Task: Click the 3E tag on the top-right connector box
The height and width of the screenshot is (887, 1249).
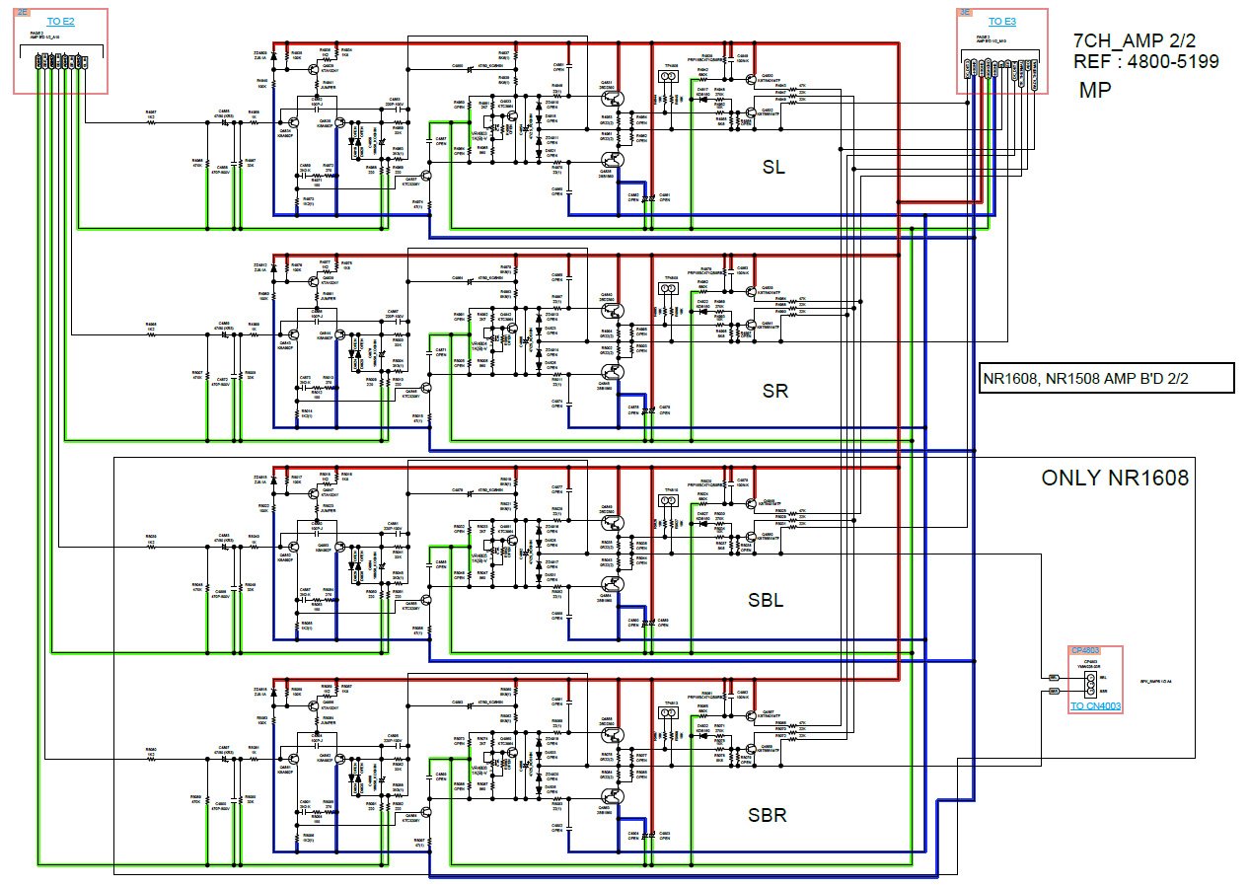Action: (965, 13)
